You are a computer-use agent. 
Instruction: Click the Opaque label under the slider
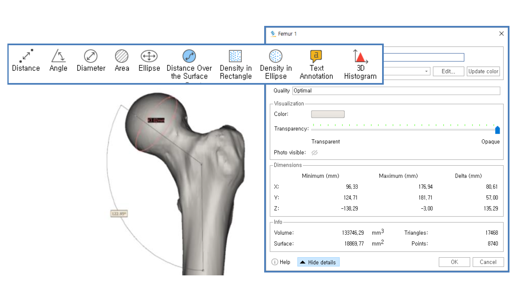click(491, 142)
